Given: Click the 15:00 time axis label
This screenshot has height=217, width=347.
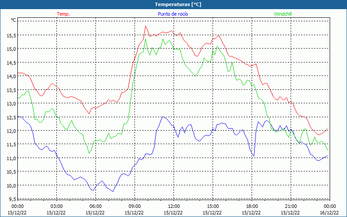Looking at the screenshot, I should tap(213, 207).
